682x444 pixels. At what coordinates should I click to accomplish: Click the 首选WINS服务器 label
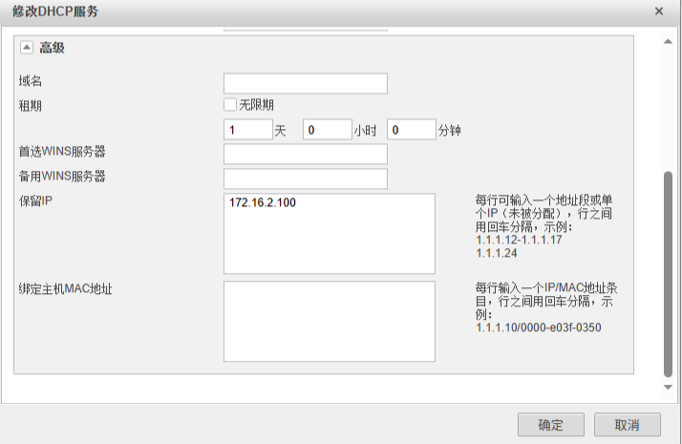coord(62,151)
